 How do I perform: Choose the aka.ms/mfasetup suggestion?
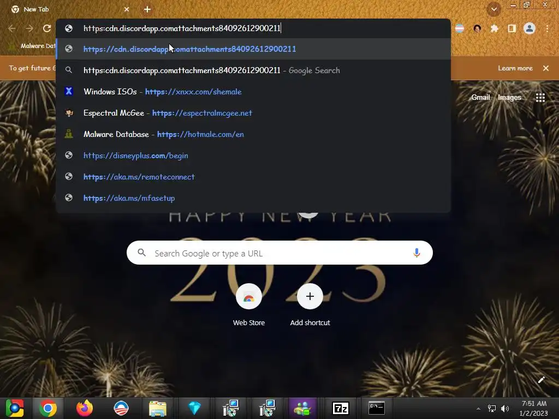(x=253, y=198)
